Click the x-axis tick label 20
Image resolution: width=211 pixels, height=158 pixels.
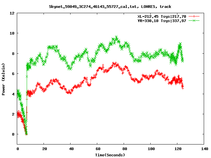45,149
